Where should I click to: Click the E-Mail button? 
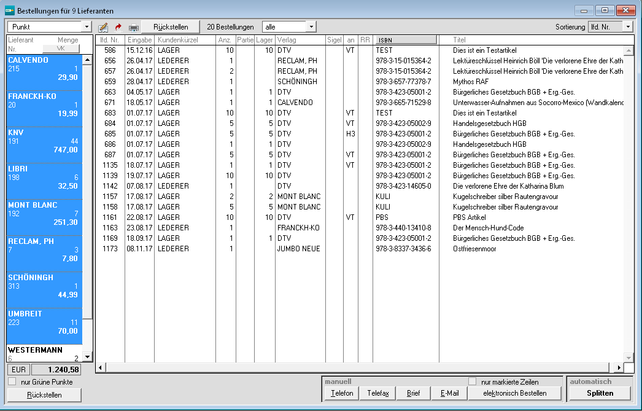point(449,393)
